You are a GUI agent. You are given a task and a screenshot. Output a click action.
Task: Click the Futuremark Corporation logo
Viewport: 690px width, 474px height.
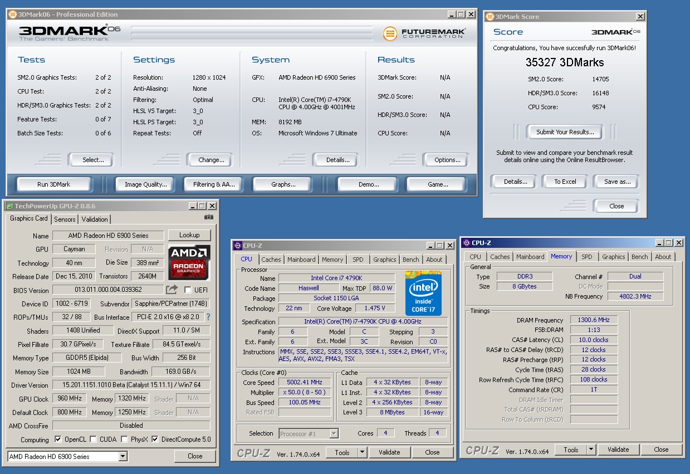coord(424,33)
